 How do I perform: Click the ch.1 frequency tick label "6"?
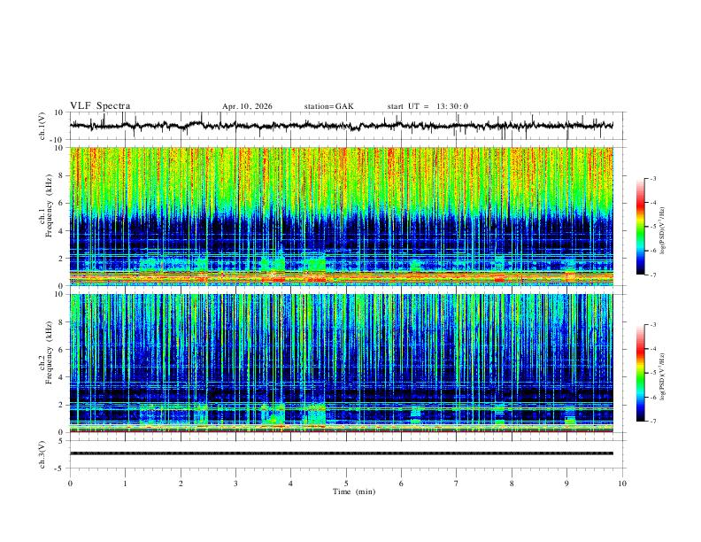[x=61, y=203]
